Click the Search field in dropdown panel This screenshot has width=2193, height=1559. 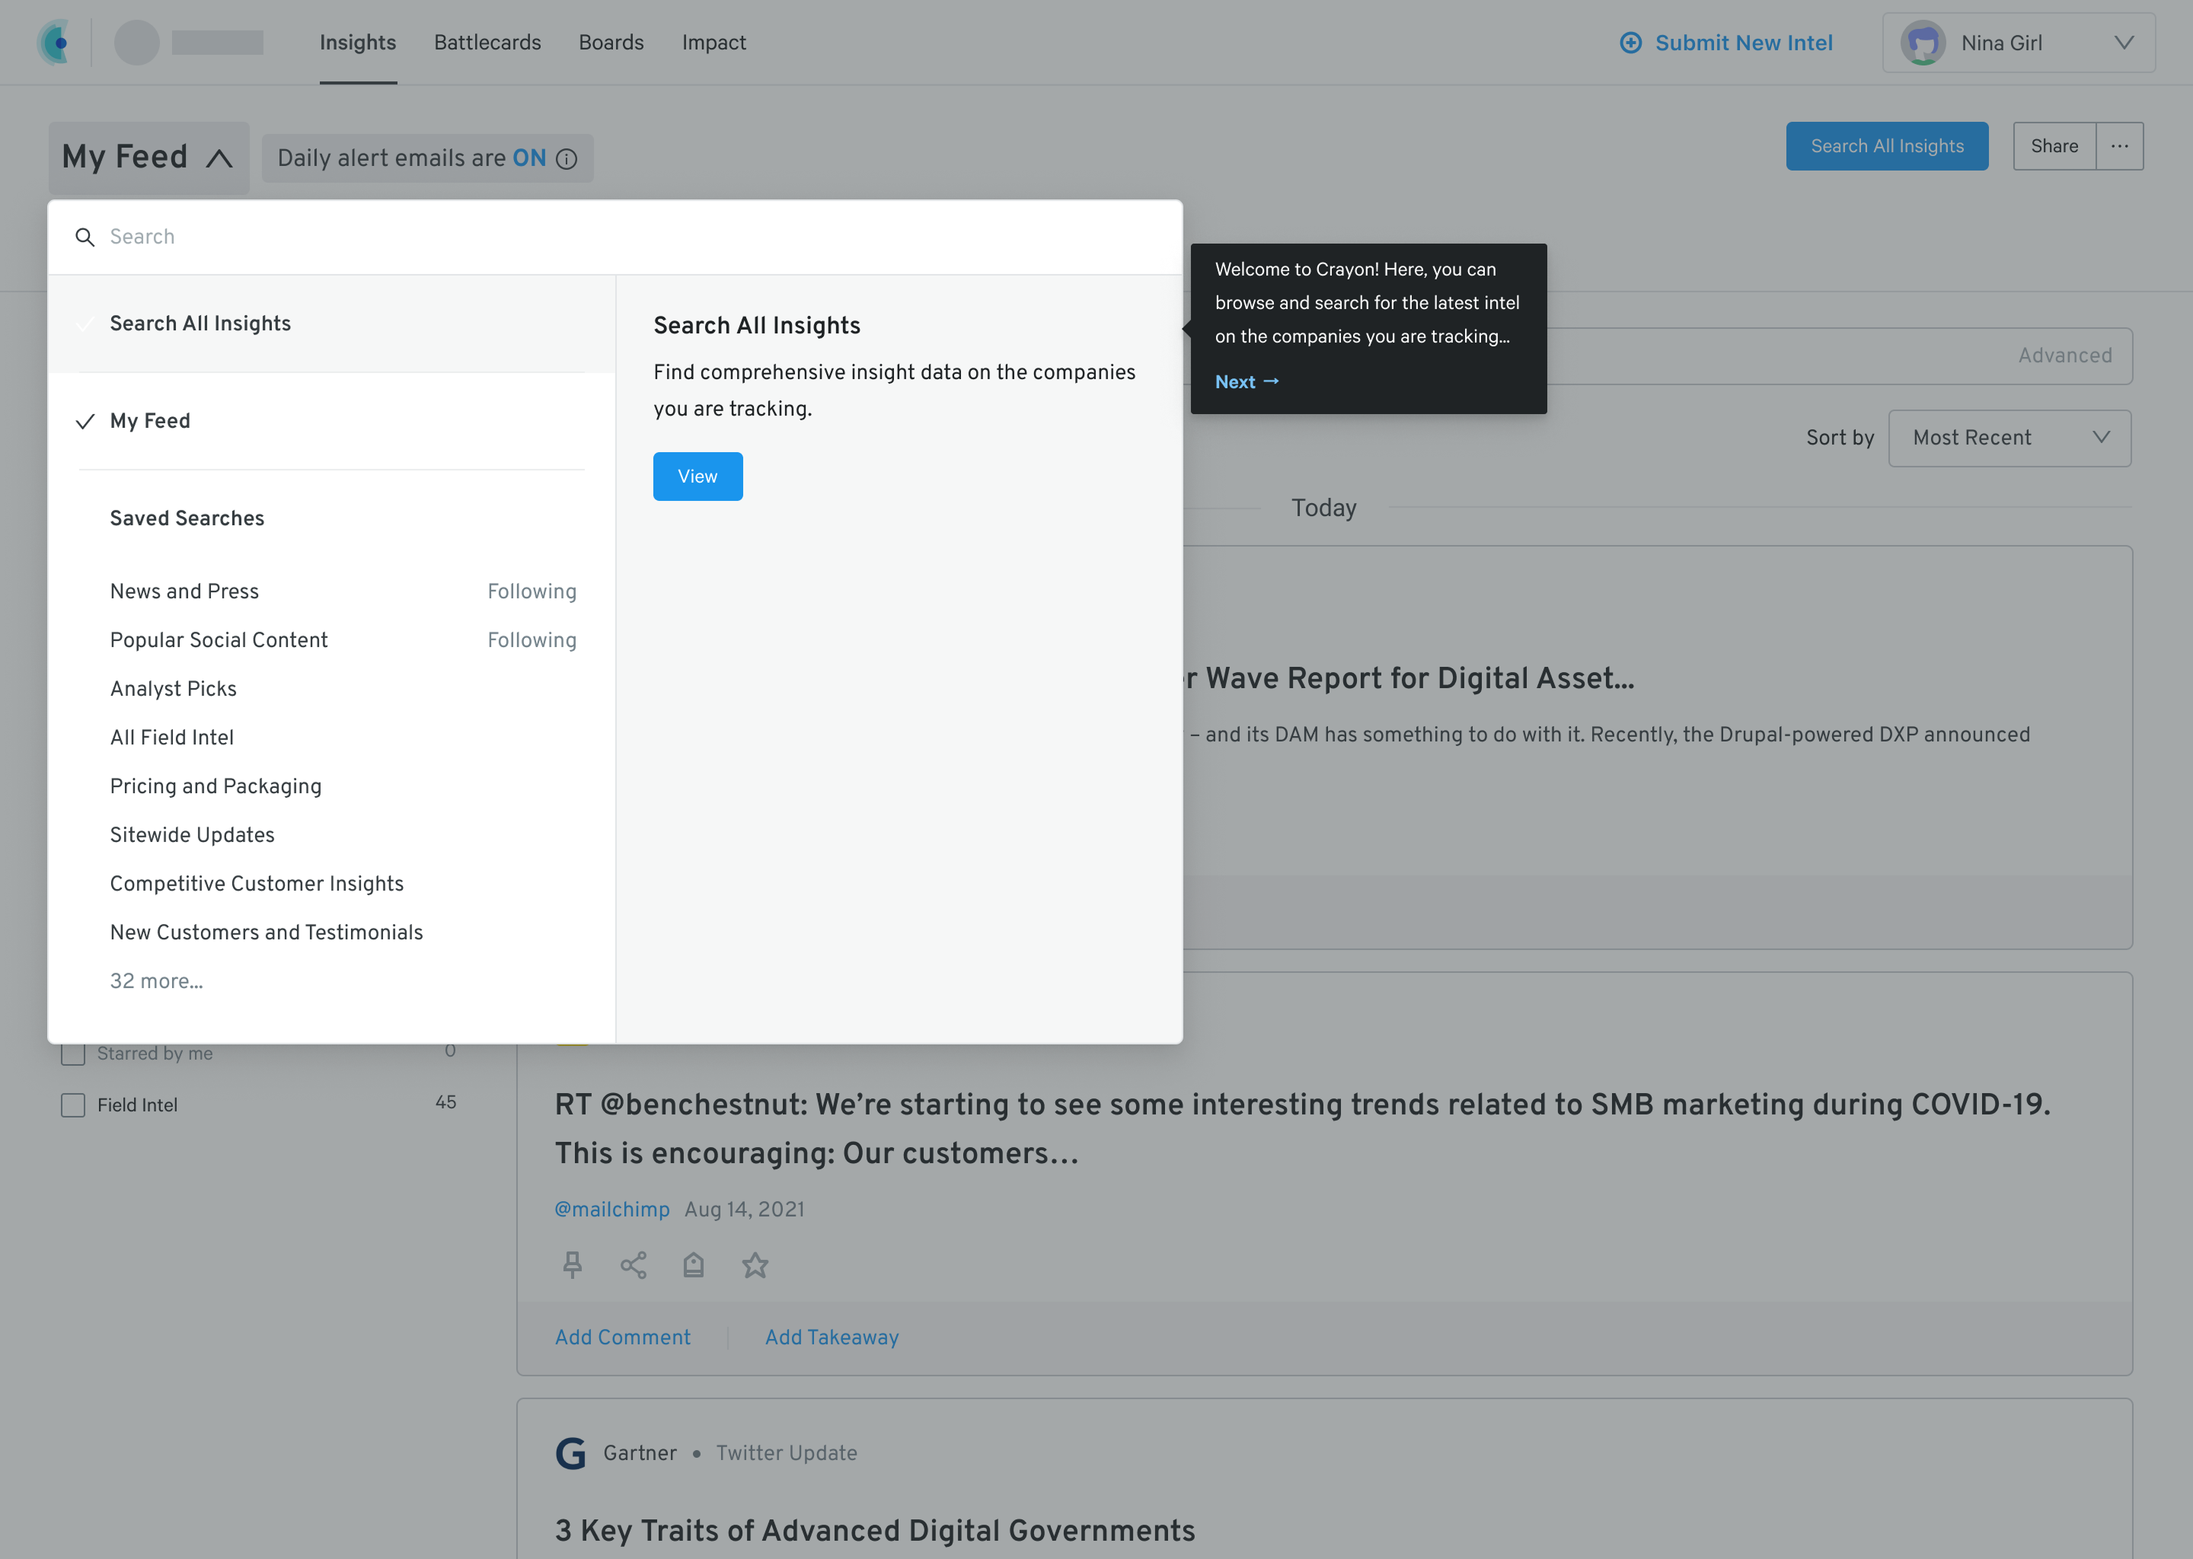[614, 236]
